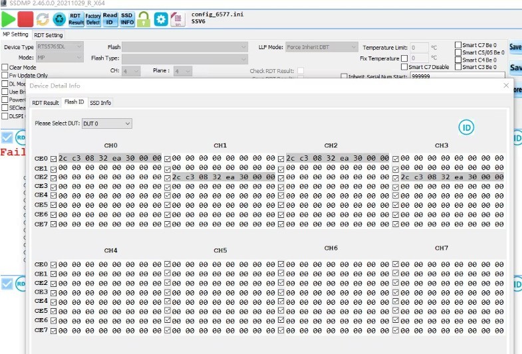This screenshot has height=354, width=522.
Task: Enable Smart C3 Be 0 checkbox
Action: point(458,67)
